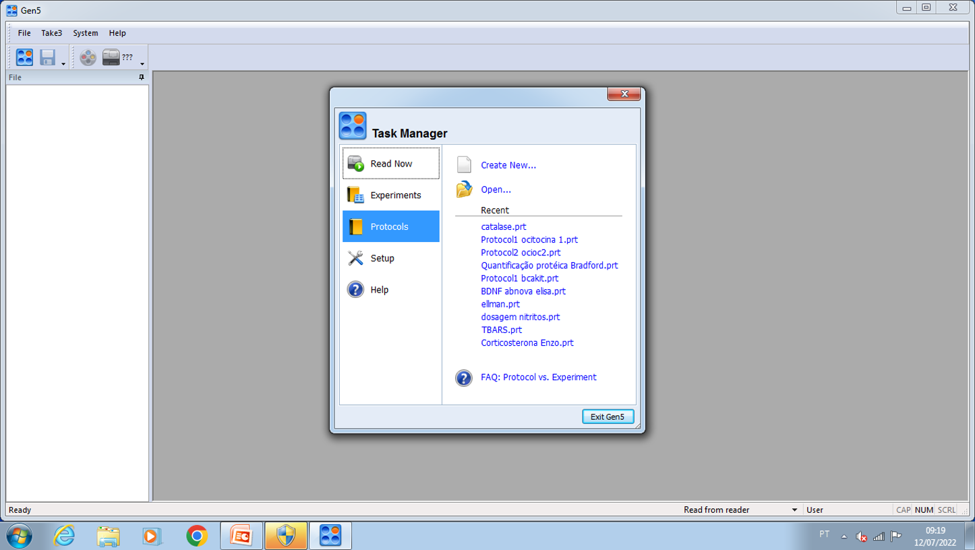Viewport: 975px width, 550px height.
Task: Open recent file dosagem nitritos.prt
Action: coord(521,317)
